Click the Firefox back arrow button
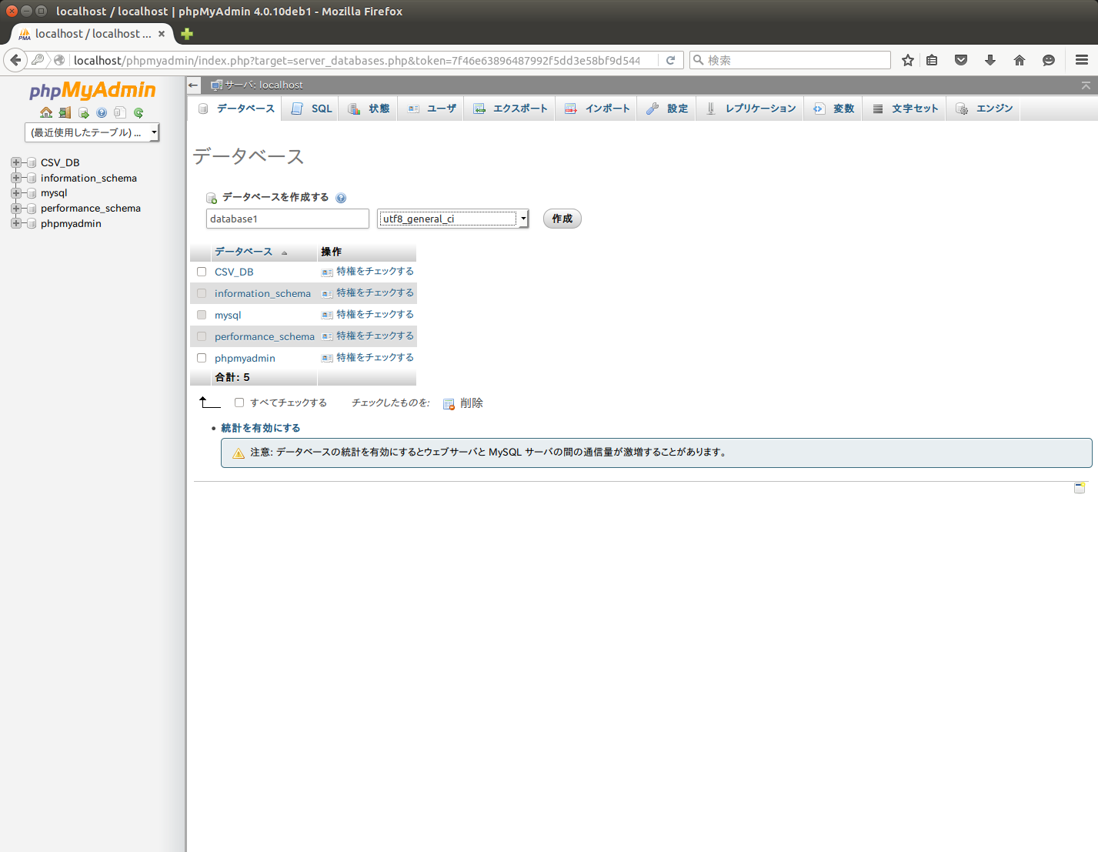The width and height of the screenshot is (1098, 852). pos(15,60)
